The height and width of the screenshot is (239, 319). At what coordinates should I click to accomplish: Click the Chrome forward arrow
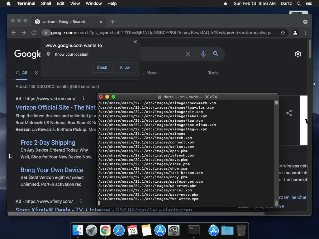(x=24, y=33)
